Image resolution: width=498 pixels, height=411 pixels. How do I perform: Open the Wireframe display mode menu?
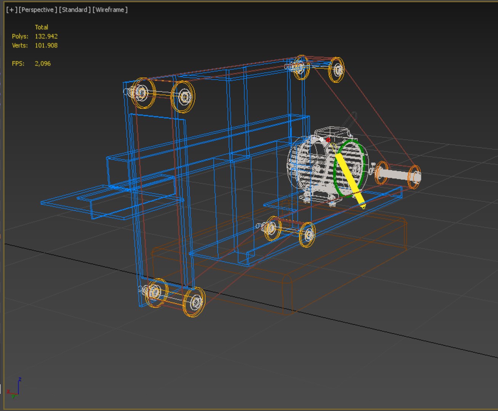pyautogui.click(x=110, y=10)
